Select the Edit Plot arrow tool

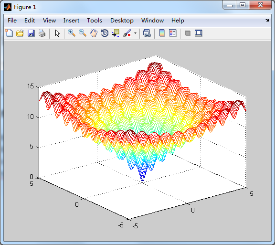pyautogui.click(x=57, y=33)
